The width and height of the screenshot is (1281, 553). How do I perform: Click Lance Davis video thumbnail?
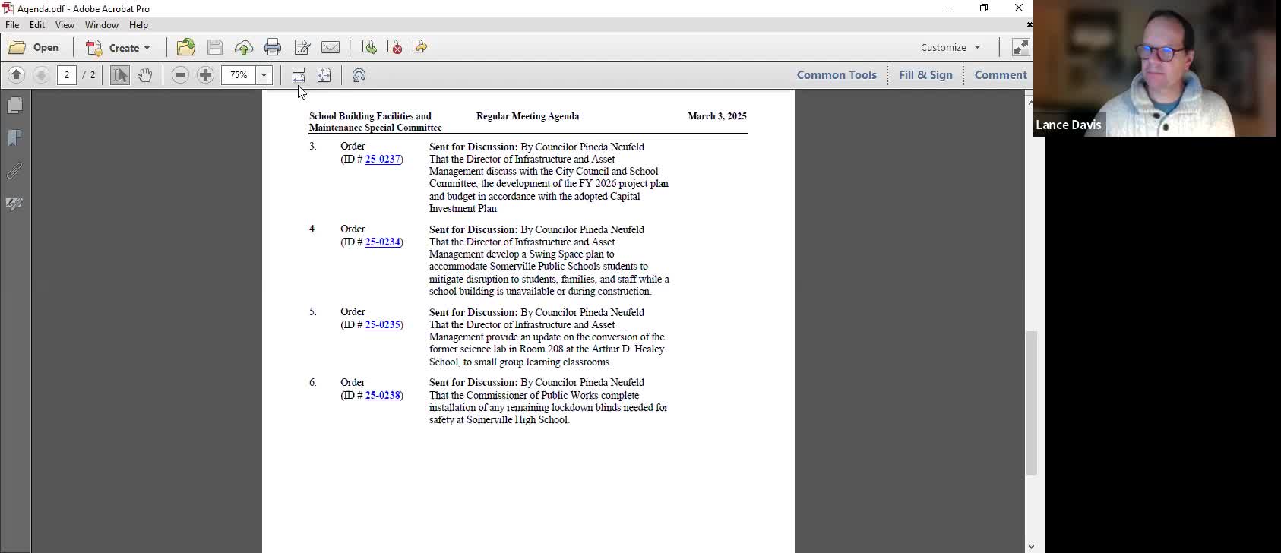pos(1155,68)
